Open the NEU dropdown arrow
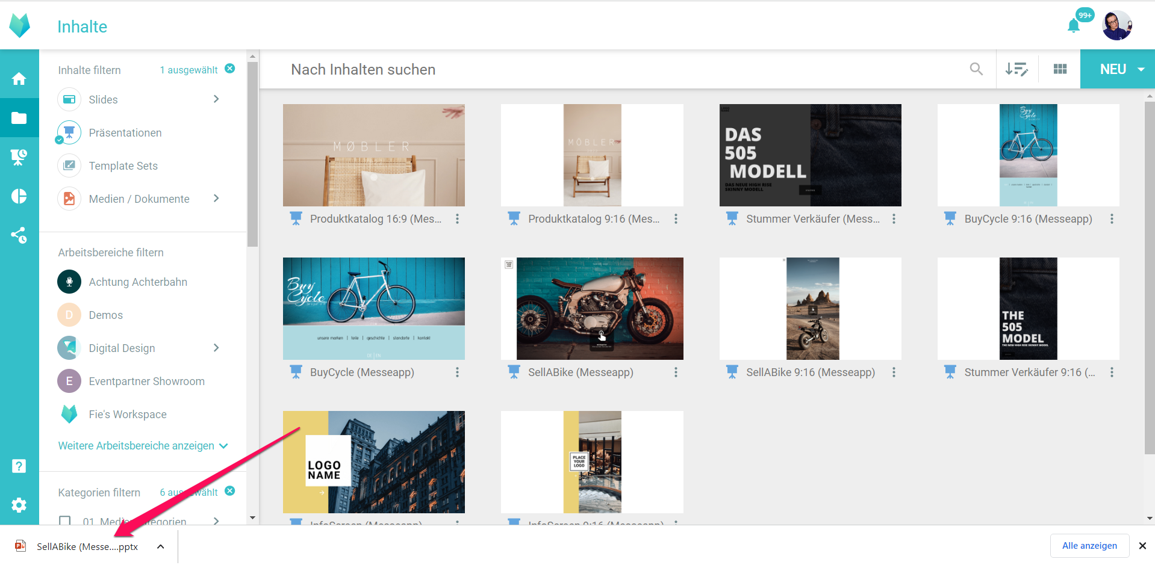 (1141, 69)
